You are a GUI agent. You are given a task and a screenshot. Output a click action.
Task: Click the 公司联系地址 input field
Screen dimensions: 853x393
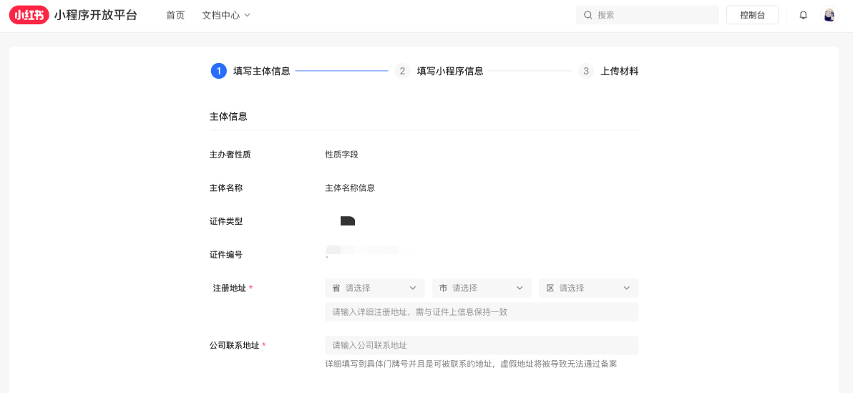(481, 345)
